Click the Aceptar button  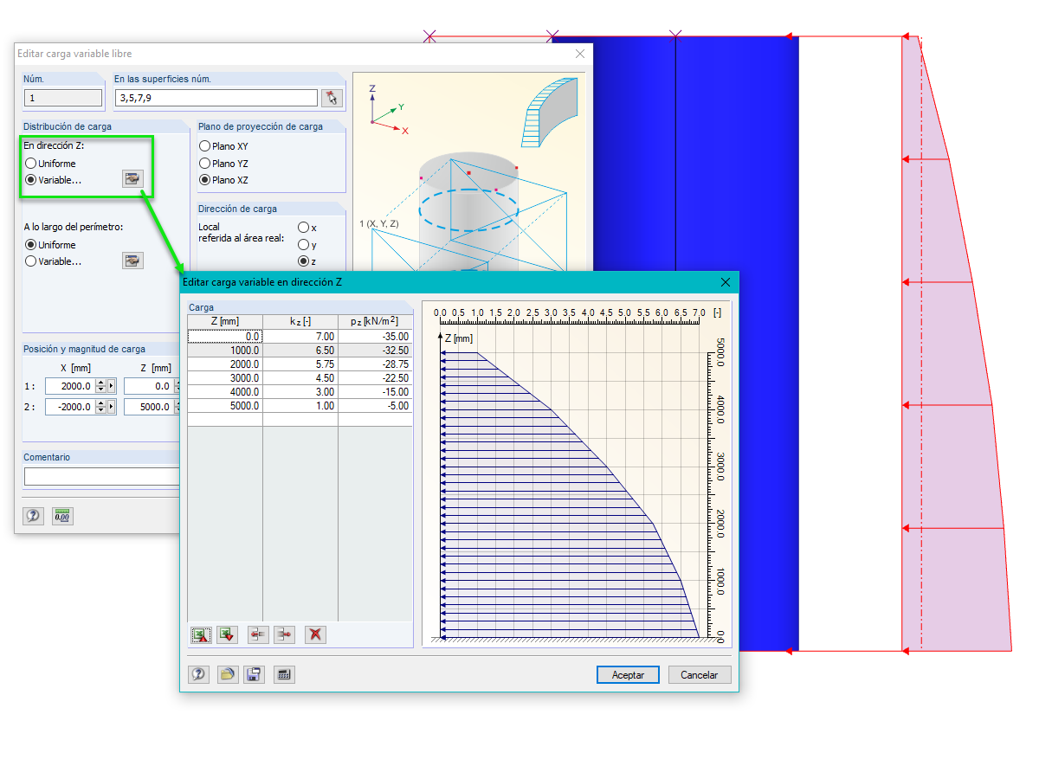(x=628, y=675)
